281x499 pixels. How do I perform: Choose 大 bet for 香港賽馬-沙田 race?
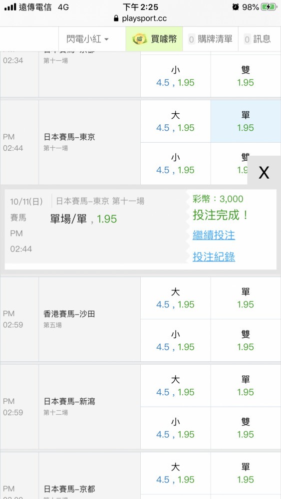coord(176,298)
